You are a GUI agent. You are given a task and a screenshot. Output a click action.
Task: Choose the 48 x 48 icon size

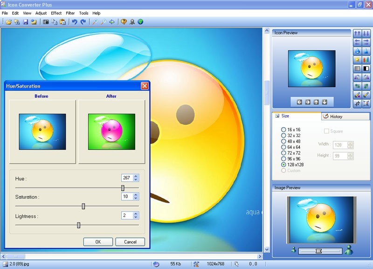283,141
